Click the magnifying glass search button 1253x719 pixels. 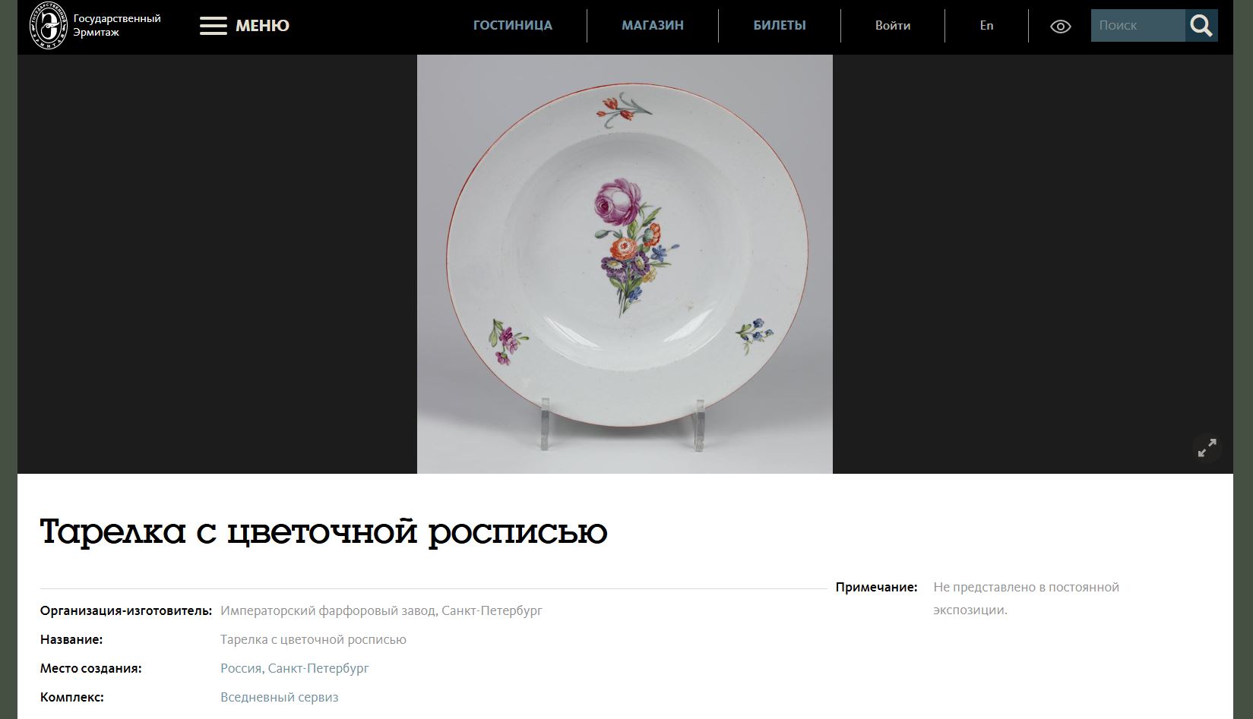[1201, 26]
